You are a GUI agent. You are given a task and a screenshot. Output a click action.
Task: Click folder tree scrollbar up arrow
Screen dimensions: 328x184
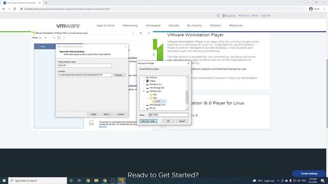click(187, 77)
